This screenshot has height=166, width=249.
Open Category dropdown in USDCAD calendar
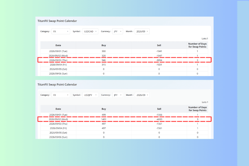(x=61, y=32)
